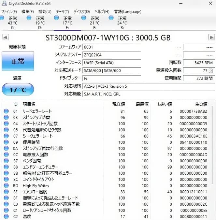
Task: Click the interface field UASP (Serial ATA)
Action: point(112,63)
